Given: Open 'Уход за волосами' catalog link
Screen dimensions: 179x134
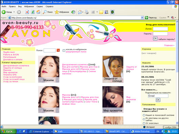Looking at the screenshot, I should click(x=12, y=77).
